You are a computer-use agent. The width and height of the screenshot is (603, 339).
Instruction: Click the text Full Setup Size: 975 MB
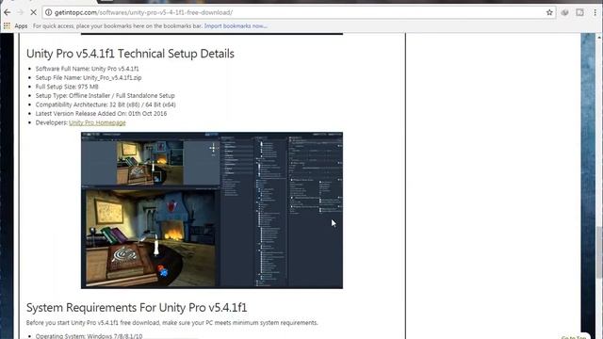(x=67, y=87)
